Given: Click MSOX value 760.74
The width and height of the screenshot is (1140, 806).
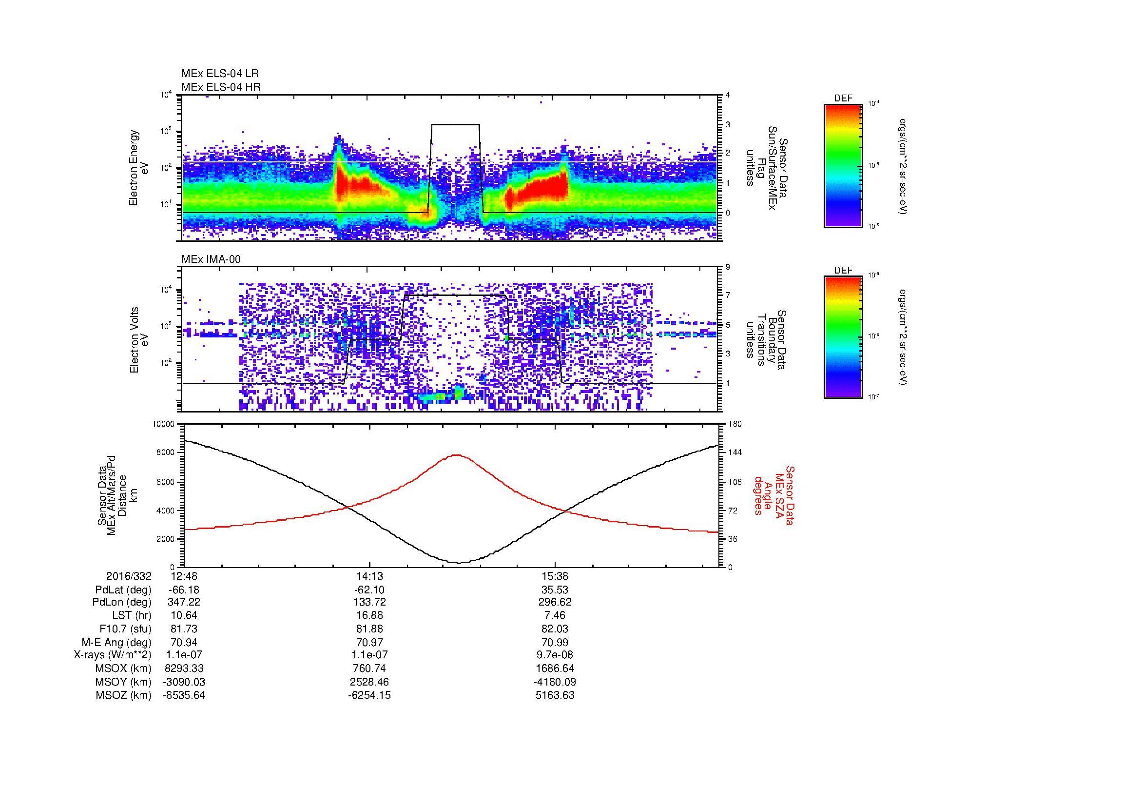Looking at the screenshot, I should click(x=369, y=668).
